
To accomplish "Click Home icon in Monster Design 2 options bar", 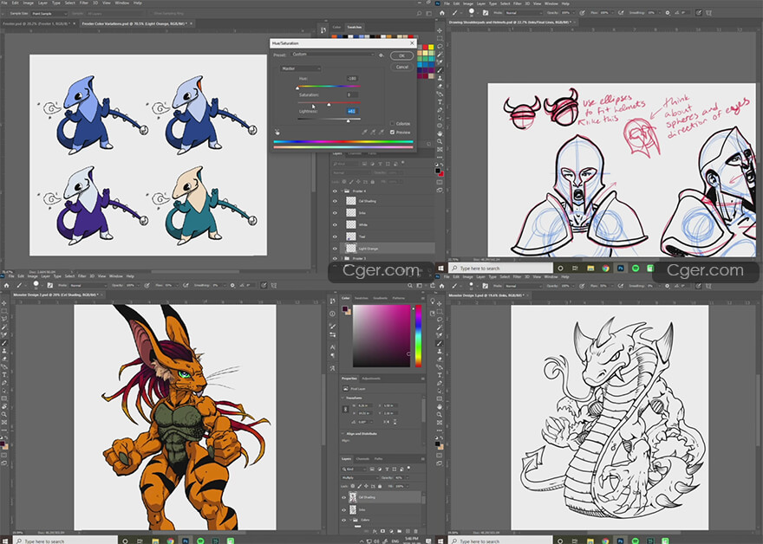I will (x=6, y=285).
